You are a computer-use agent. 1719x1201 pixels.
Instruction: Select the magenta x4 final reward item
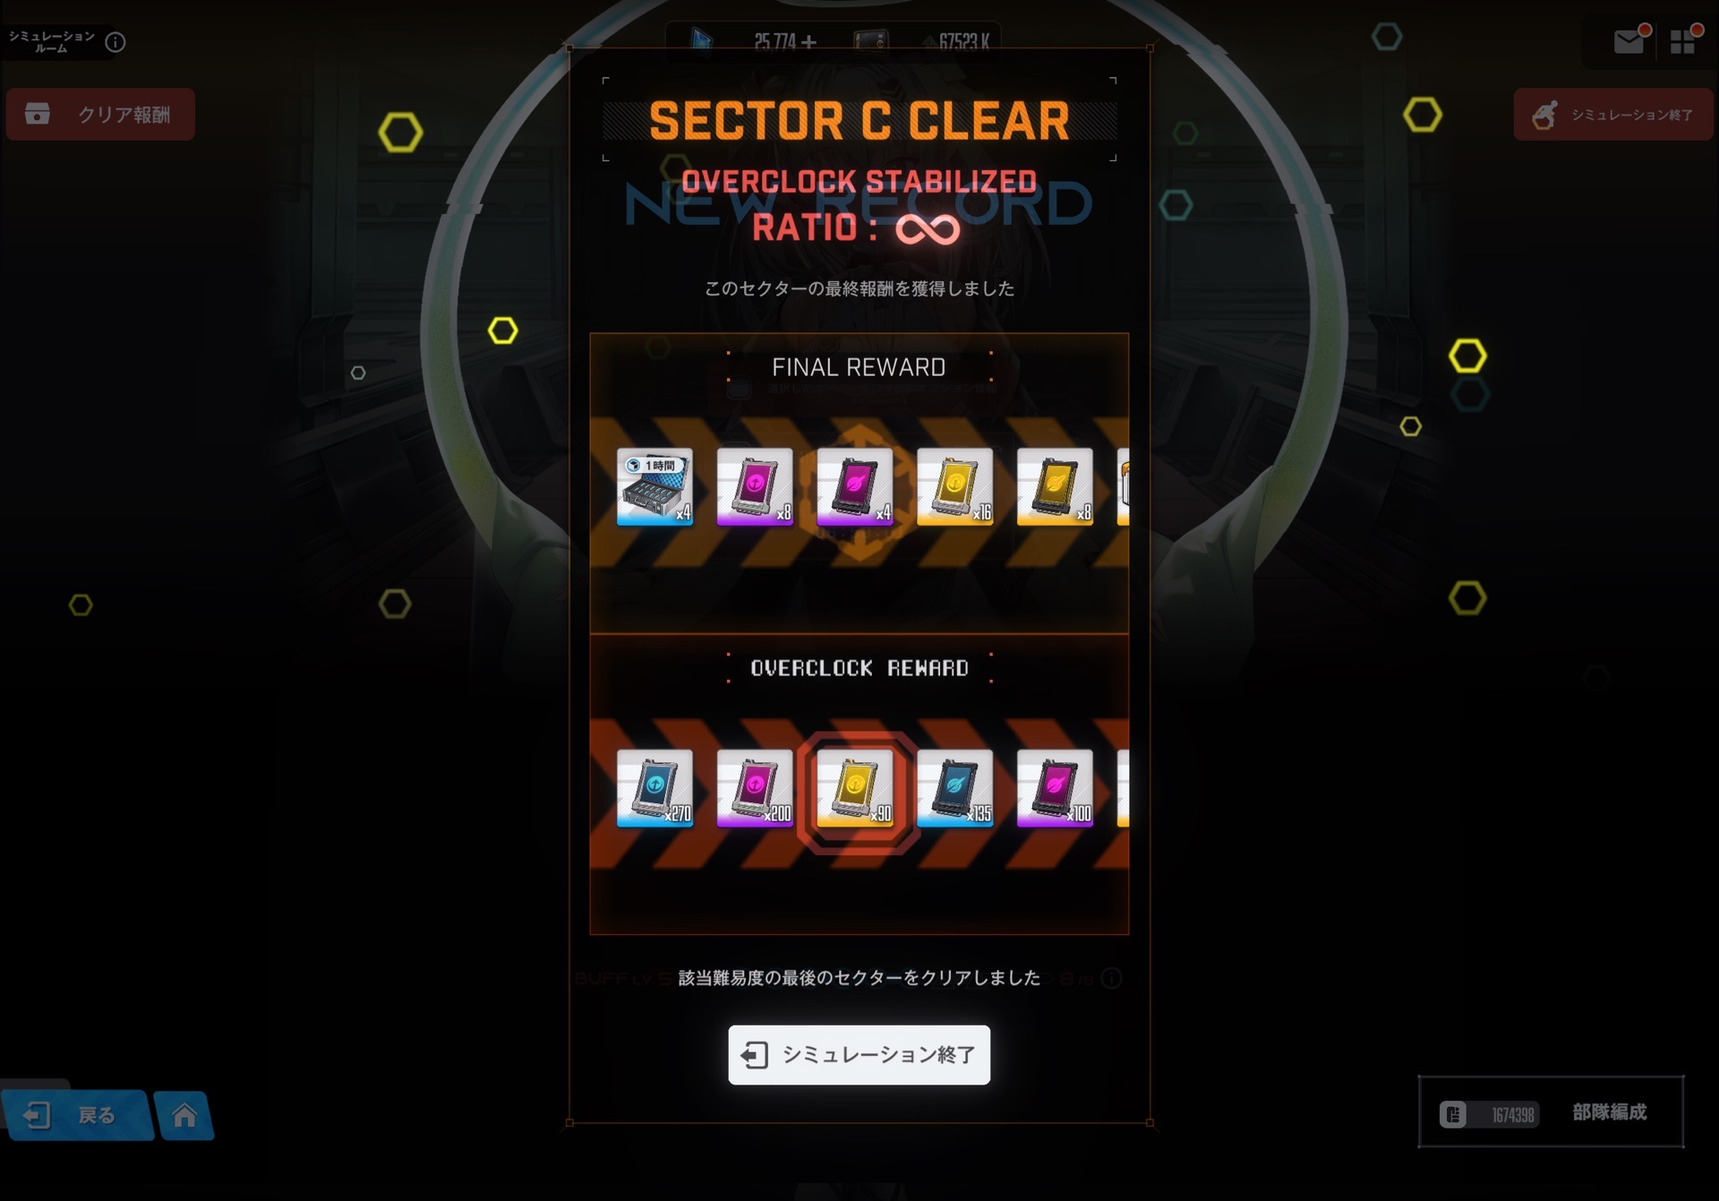pyautogui.click(x=855, y=486)
